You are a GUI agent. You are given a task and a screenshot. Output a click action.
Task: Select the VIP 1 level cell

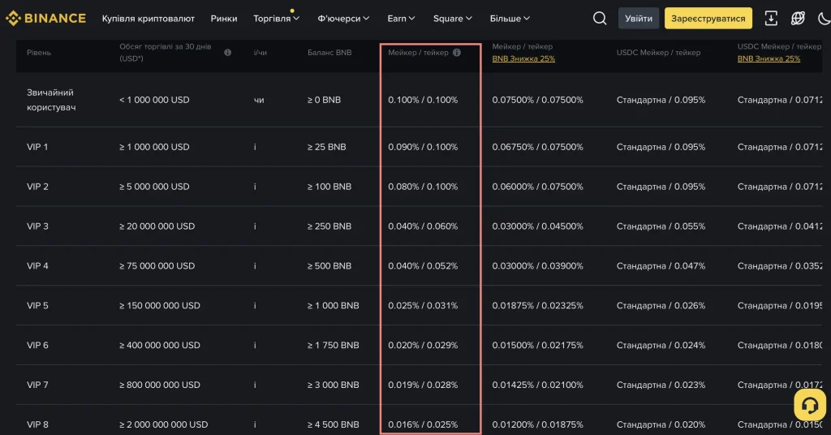(37, 147)
